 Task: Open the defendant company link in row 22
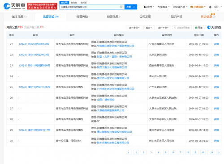pyautogui.click(x=114, y=57)
